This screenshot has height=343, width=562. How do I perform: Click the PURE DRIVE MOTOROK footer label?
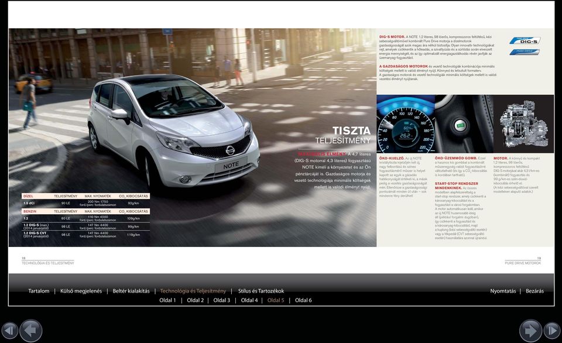[523, 263]
